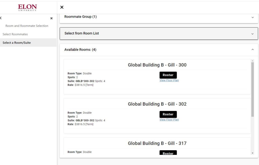
Task: View Floor Plan for Gill - 302
Action: 169,120
